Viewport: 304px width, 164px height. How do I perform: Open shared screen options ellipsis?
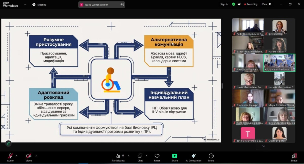point(122,5)
